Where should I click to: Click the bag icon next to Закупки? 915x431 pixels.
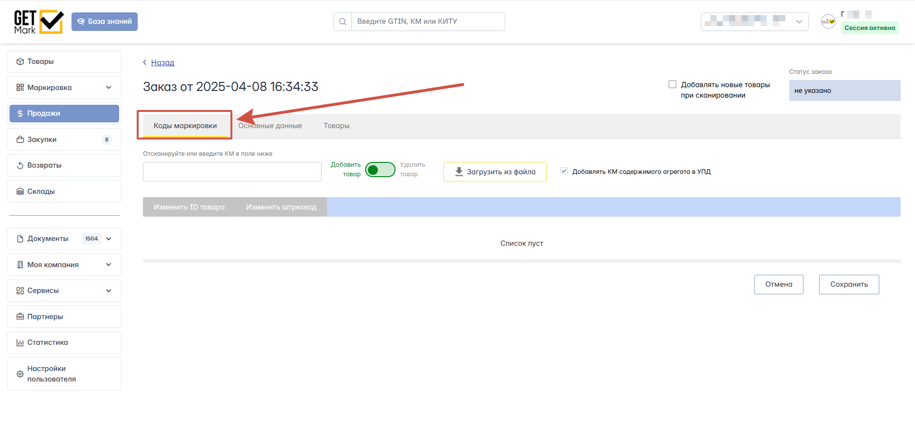point(20,140)
